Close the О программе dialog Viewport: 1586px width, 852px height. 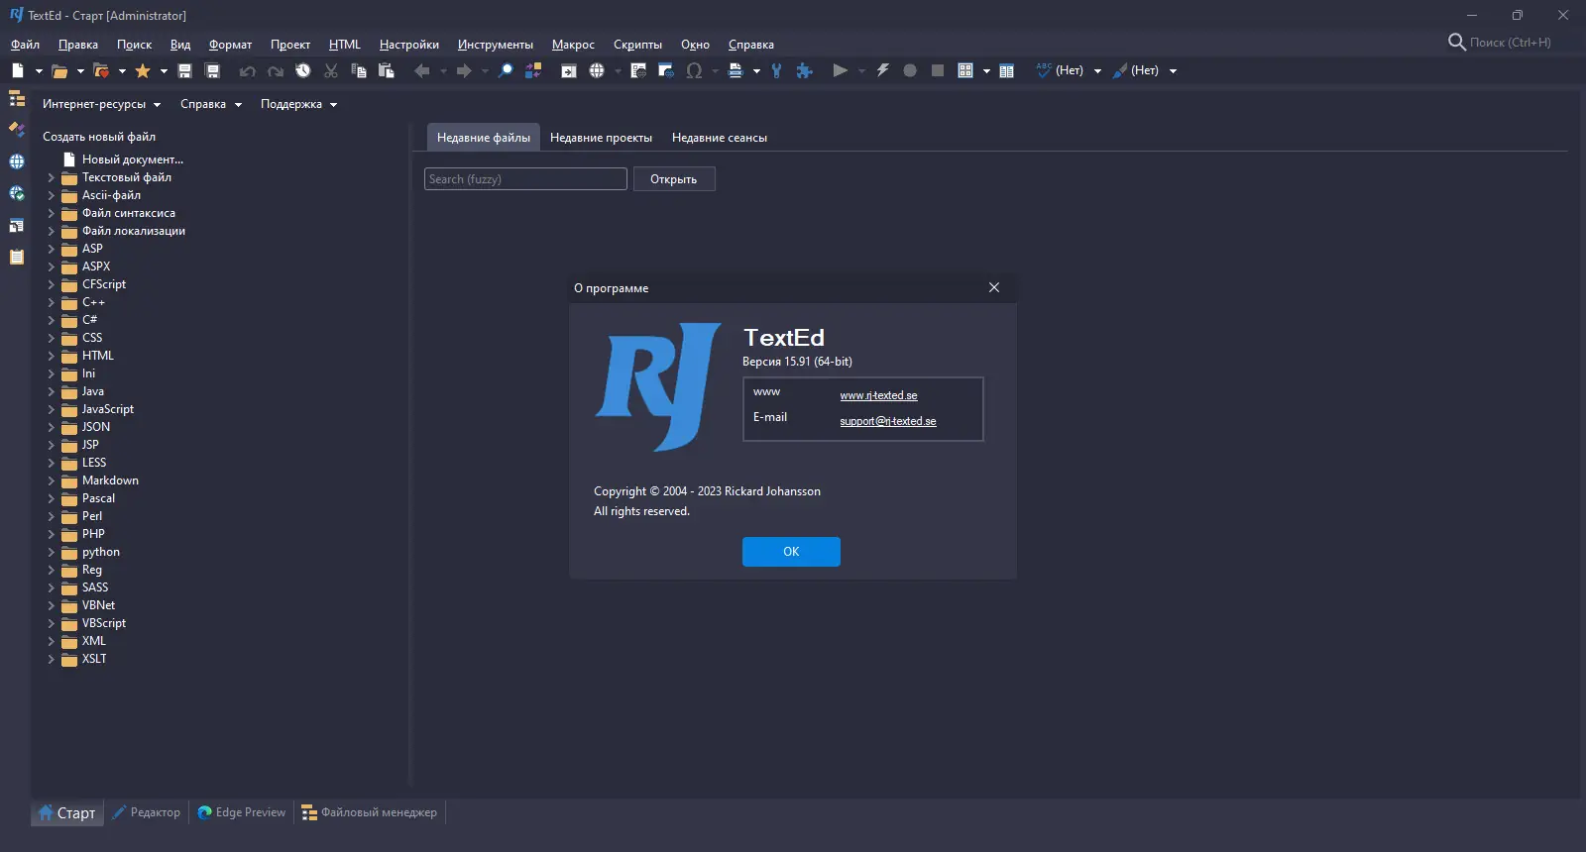[994, 287]
